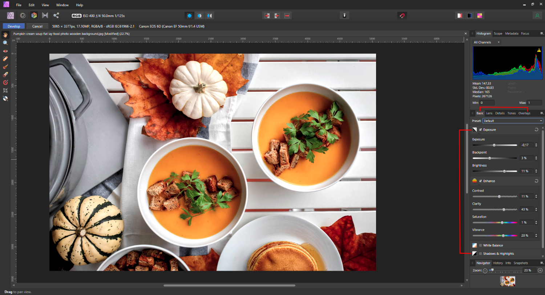Open the Preset Default dropdown
This screenshot has height=295, width=545.
[x=513, y=121]
